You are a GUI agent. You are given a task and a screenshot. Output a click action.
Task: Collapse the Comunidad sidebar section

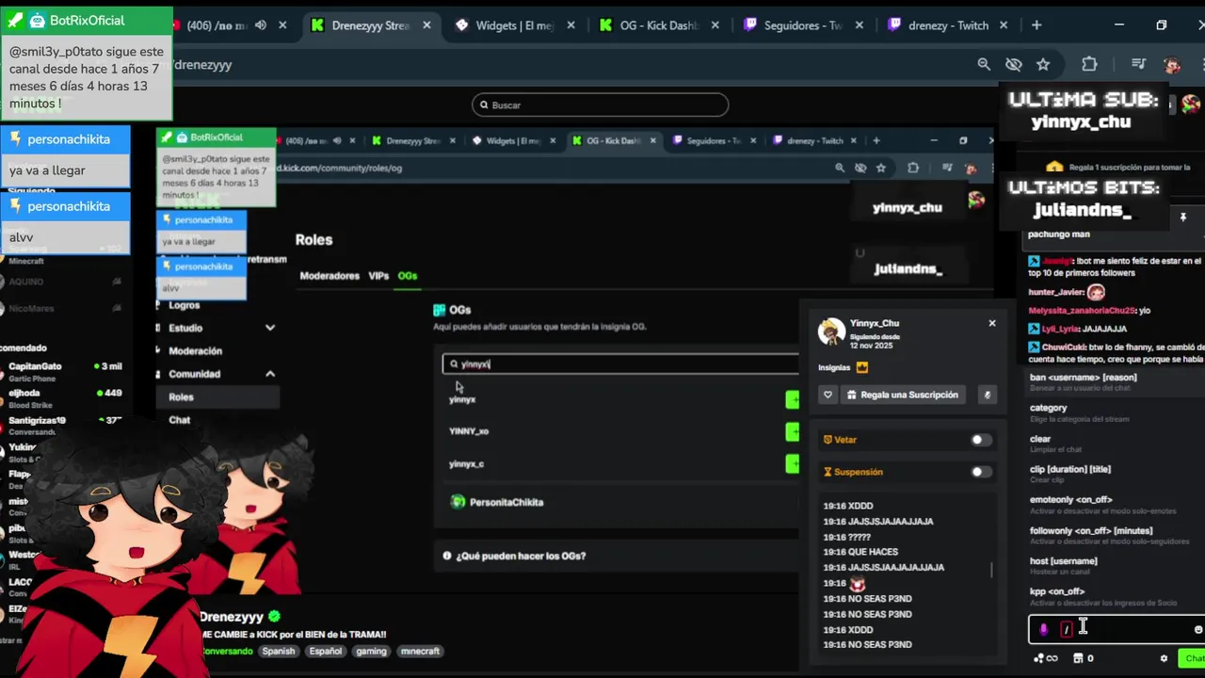coord(270,374)
